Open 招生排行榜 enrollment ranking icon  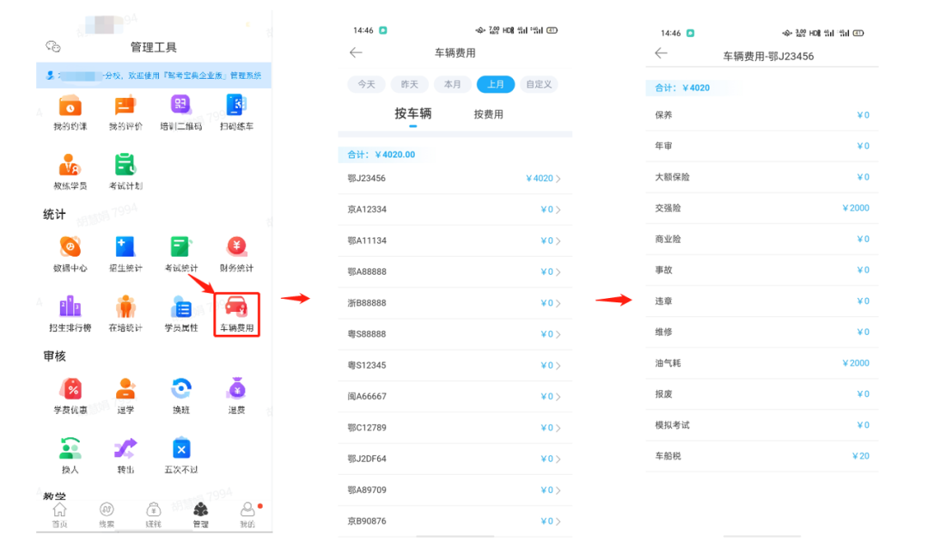coord(70,307)
